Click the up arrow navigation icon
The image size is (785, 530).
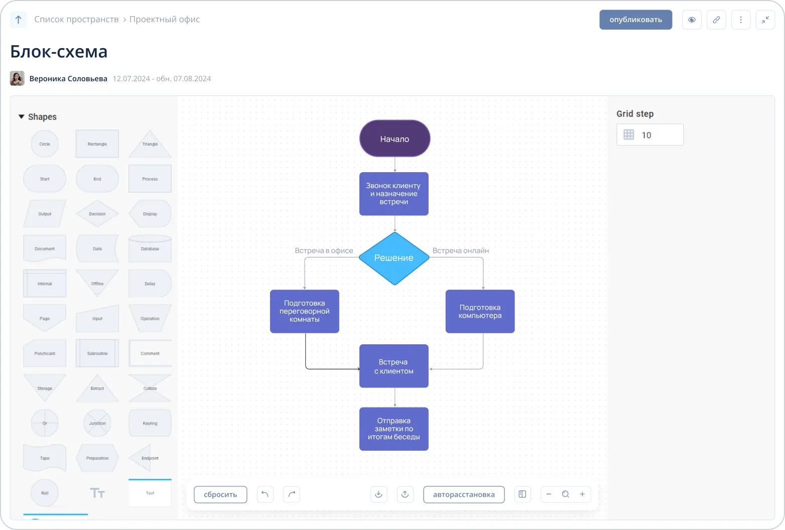(18, 20)
